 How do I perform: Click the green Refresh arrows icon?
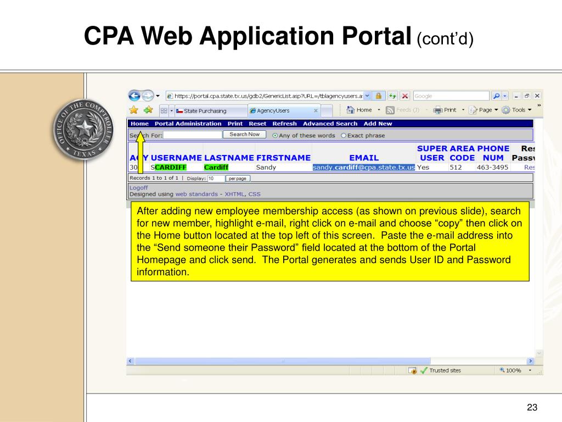[x=393, y=96]
